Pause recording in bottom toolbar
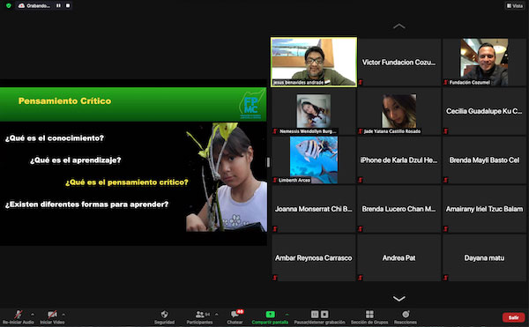The height and width of the screenshot is (327, 529). pos(315,314)
